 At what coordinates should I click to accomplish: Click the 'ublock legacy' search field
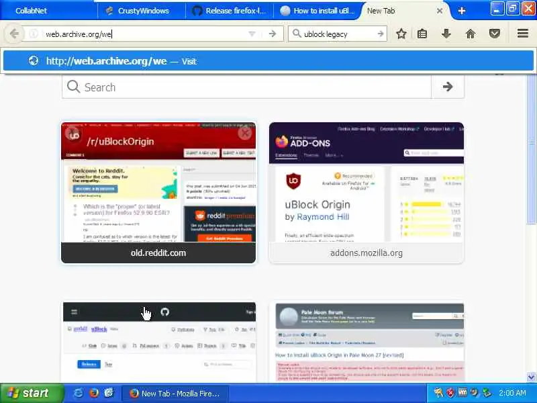[x=339, y=34]
